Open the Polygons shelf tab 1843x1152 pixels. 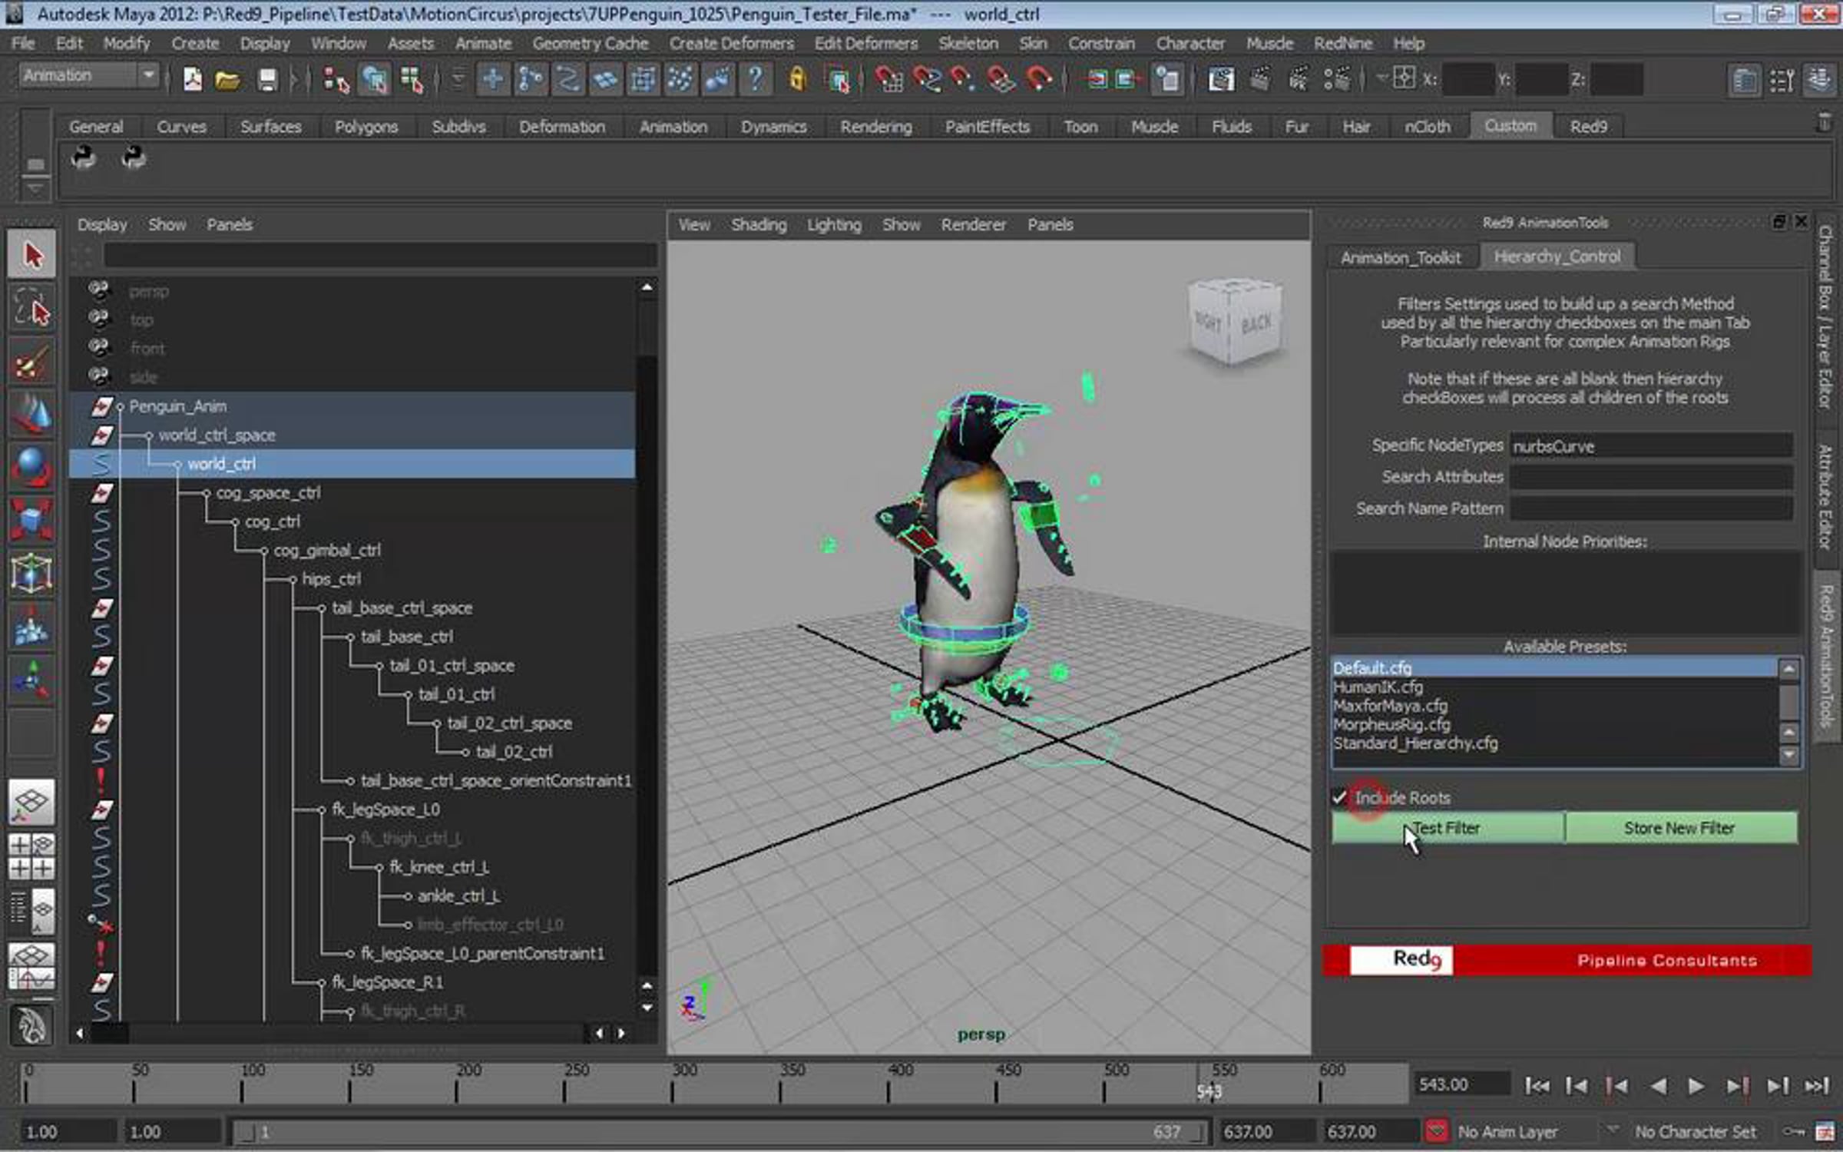click(x=366, y=127)
